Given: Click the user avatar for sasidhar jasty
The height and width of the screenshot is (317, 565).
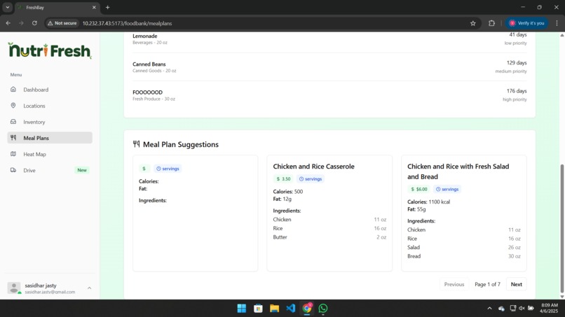Looking at the screenshot, I should [14, 288].
